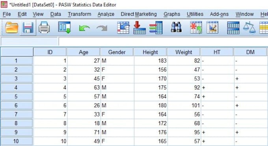The height and width of the screenshot is (146, 268).
Task: Open the File menu
Action: [x=7, y=14]
